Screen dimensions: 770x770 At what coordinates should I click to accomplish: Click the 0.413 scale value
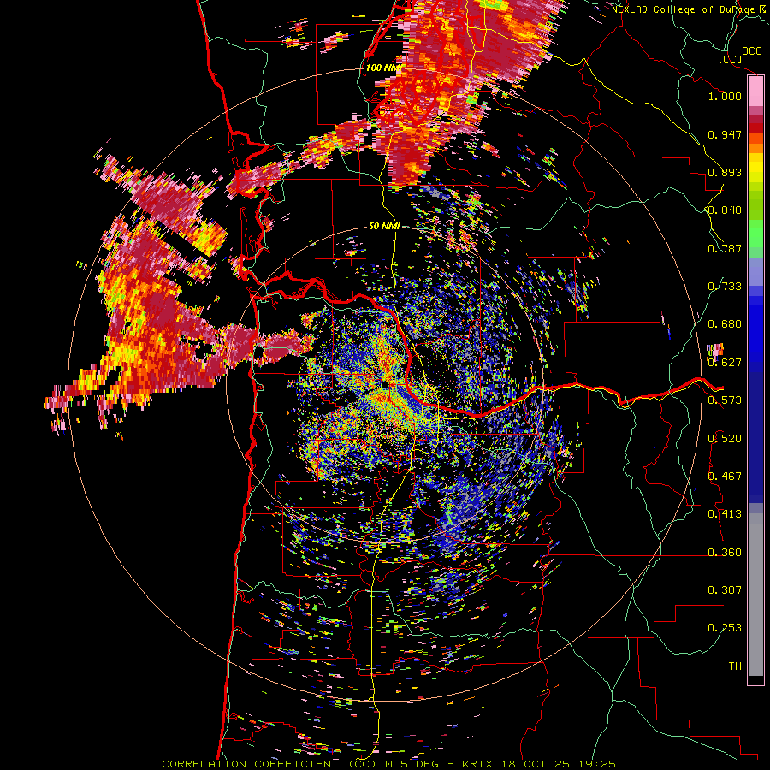[725, 514]
